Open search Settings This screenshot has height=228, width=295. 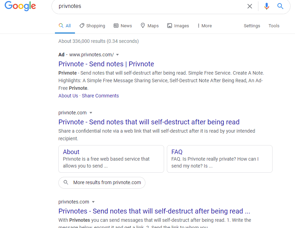252,26
